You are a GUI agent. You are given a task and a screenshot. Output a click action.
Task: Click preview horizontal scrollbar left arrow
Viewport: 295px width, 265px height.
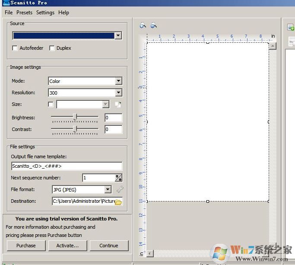click(x=150, y=253)
